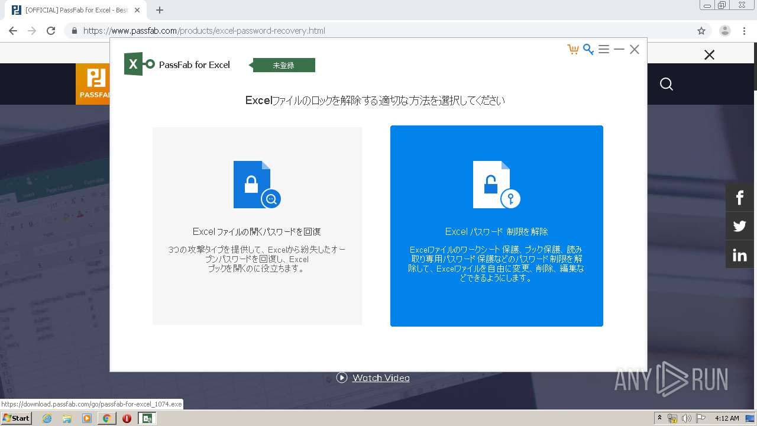757x426 pixels.
Task: View site security lock information
Action: (74, 31)
